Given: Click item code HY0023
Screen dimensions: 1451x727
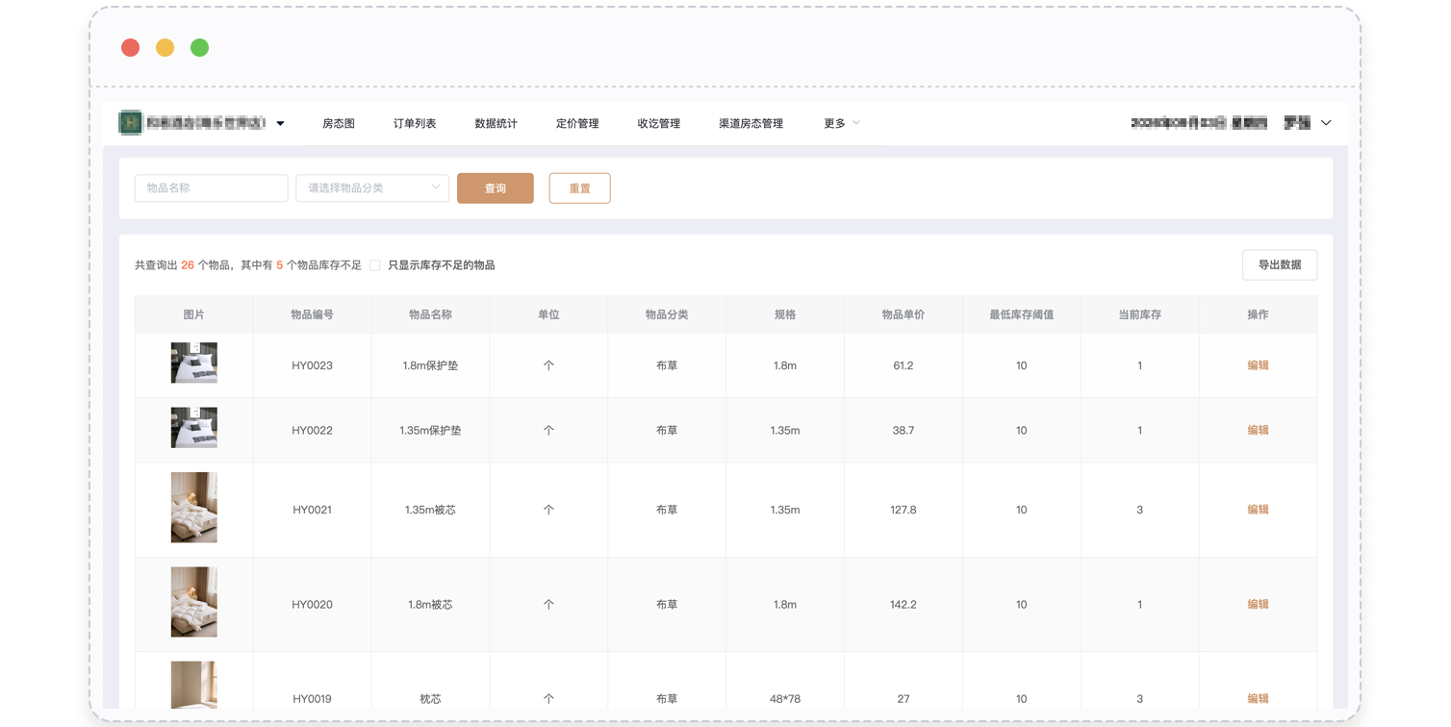Looking at the screenshot, I should (x=312, y=365).
